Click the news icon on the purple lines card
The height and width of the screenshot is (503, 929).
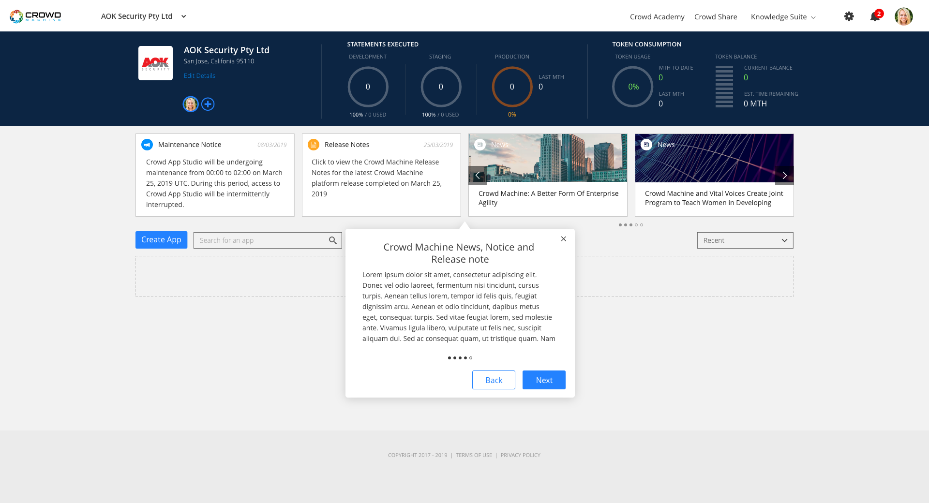click(646, 145)
